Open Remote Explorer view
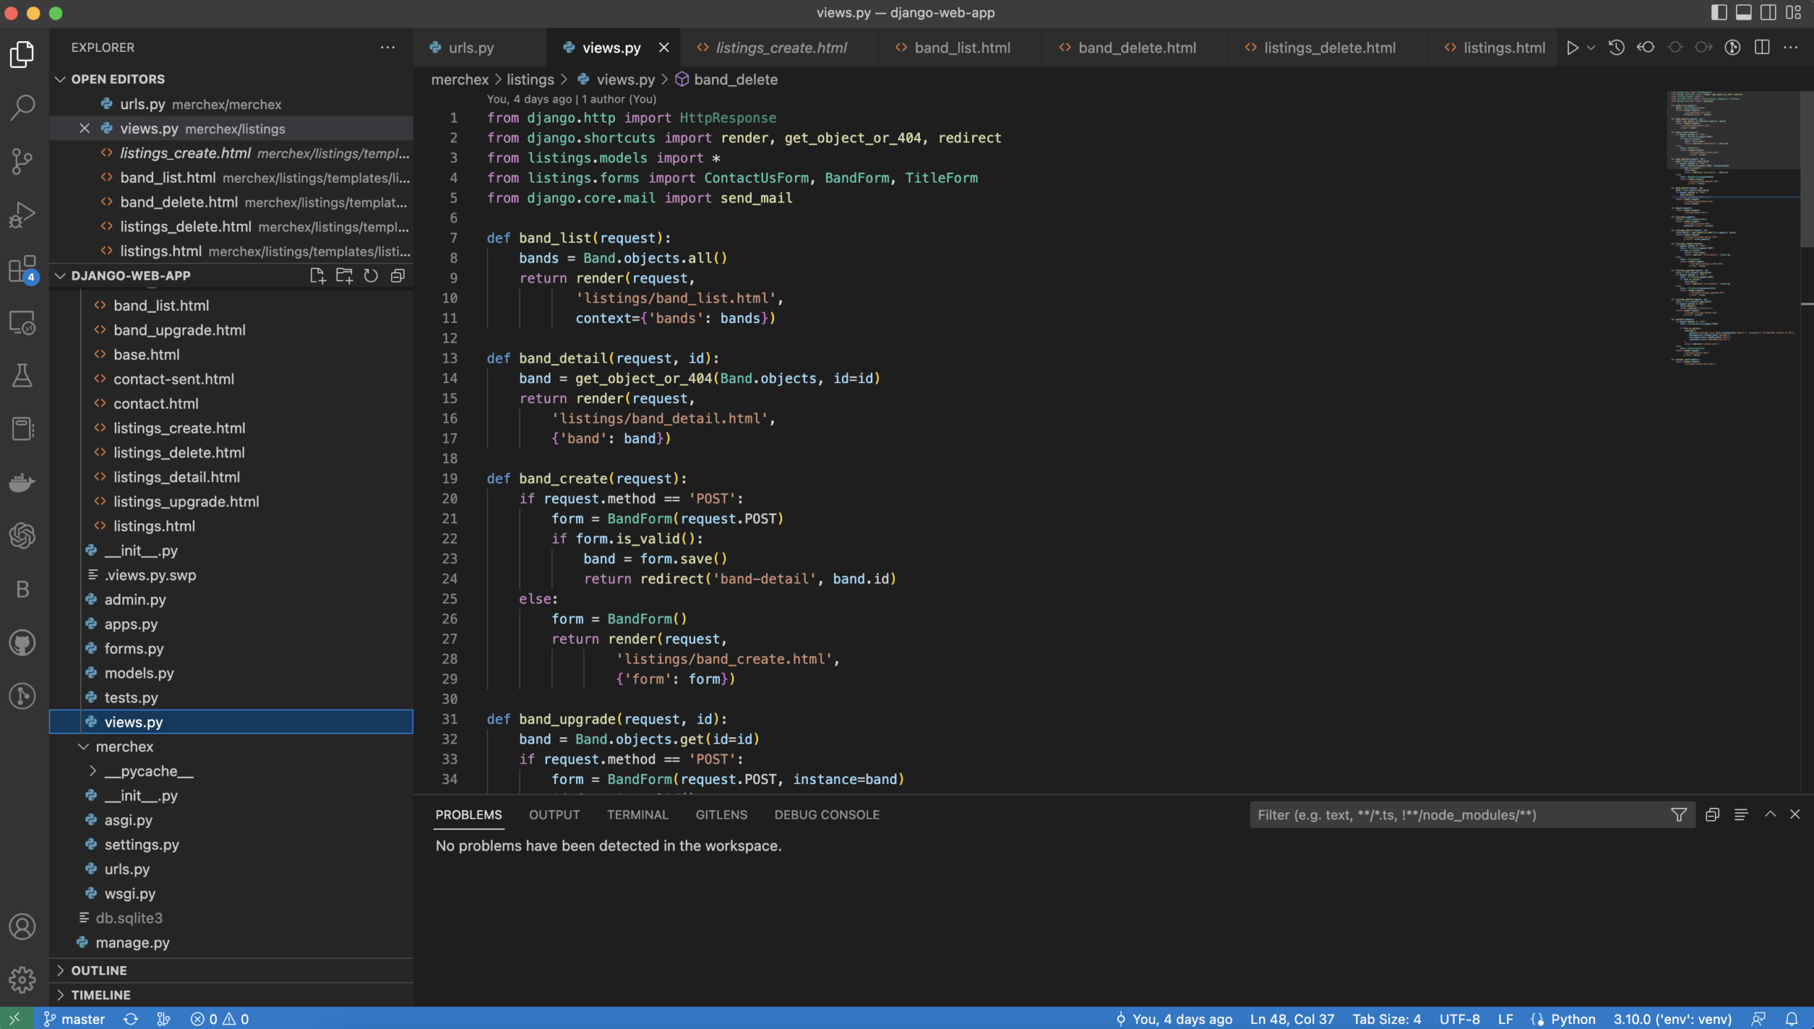 [x=23, y=322]
